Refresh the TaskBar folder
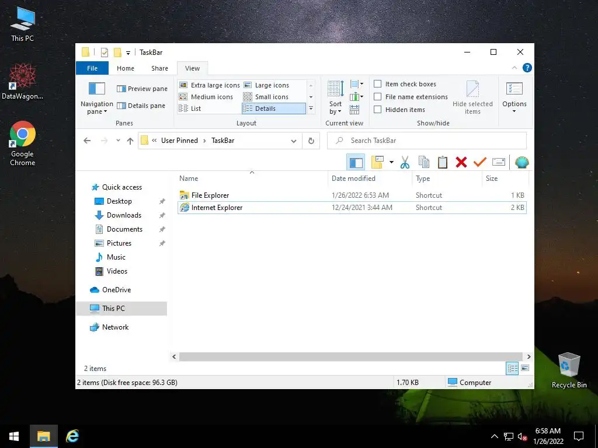 311,141
